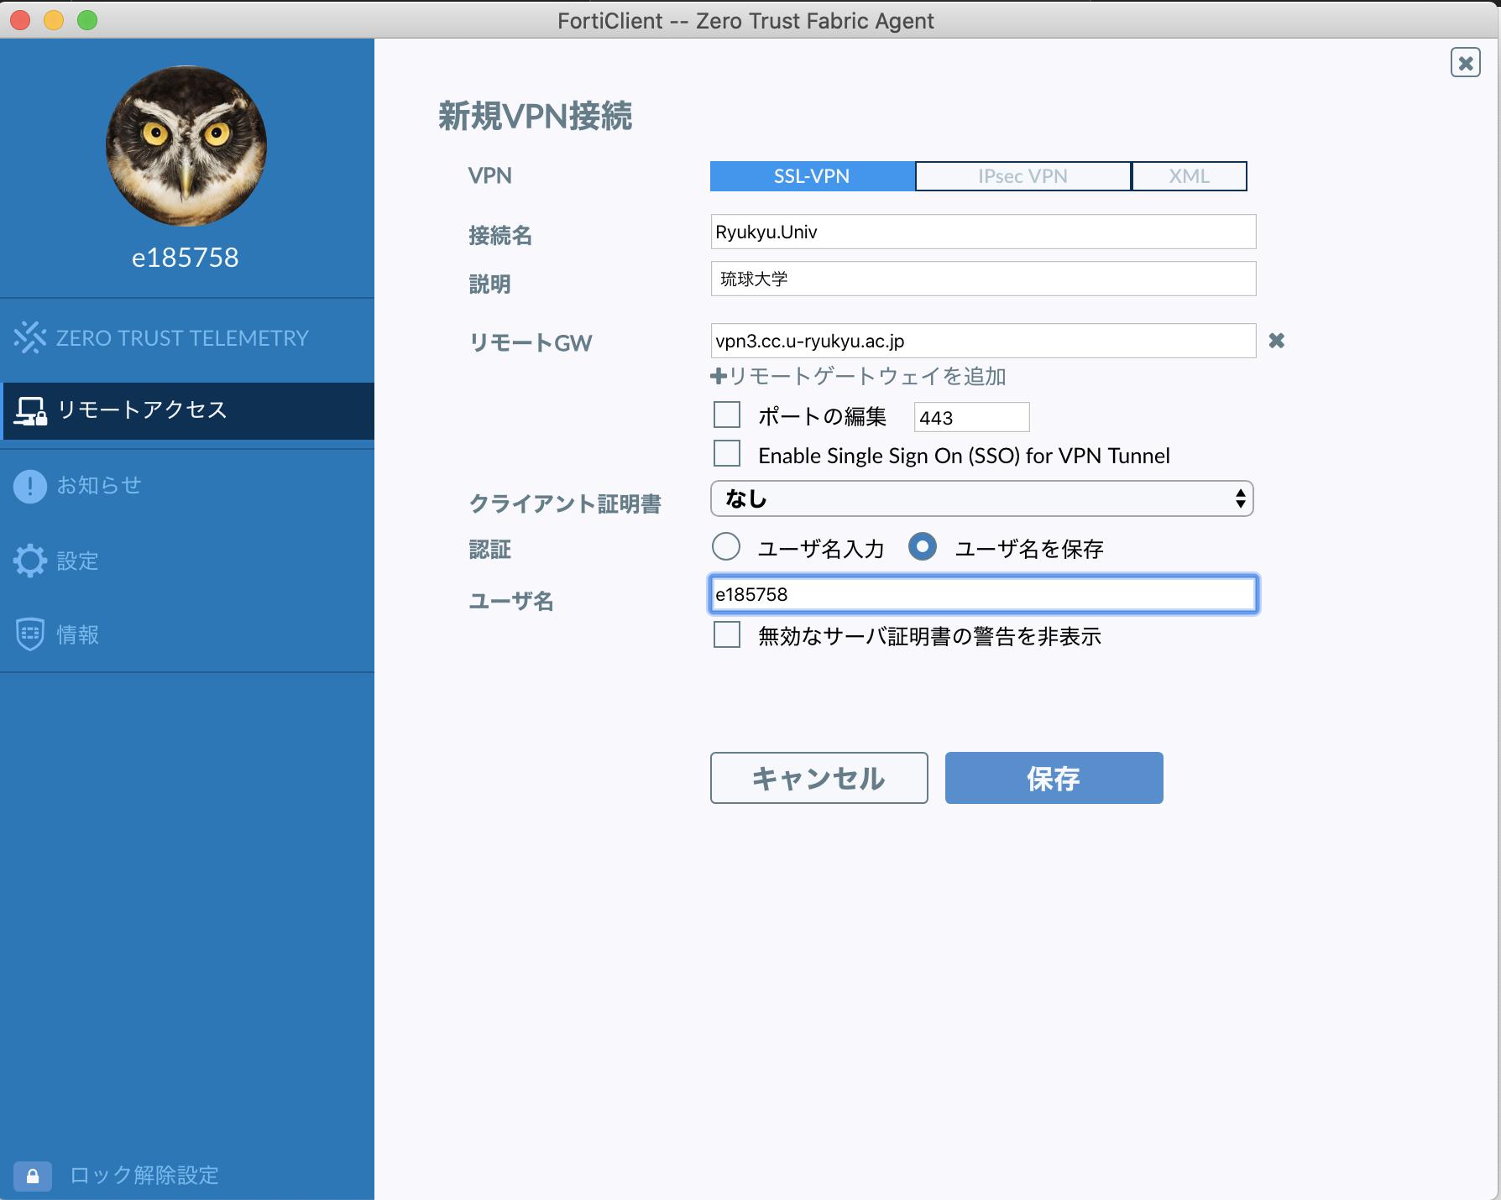Click the shield information icon
The height and width of the screenshot is (1200, 1501).
[30, 634]
